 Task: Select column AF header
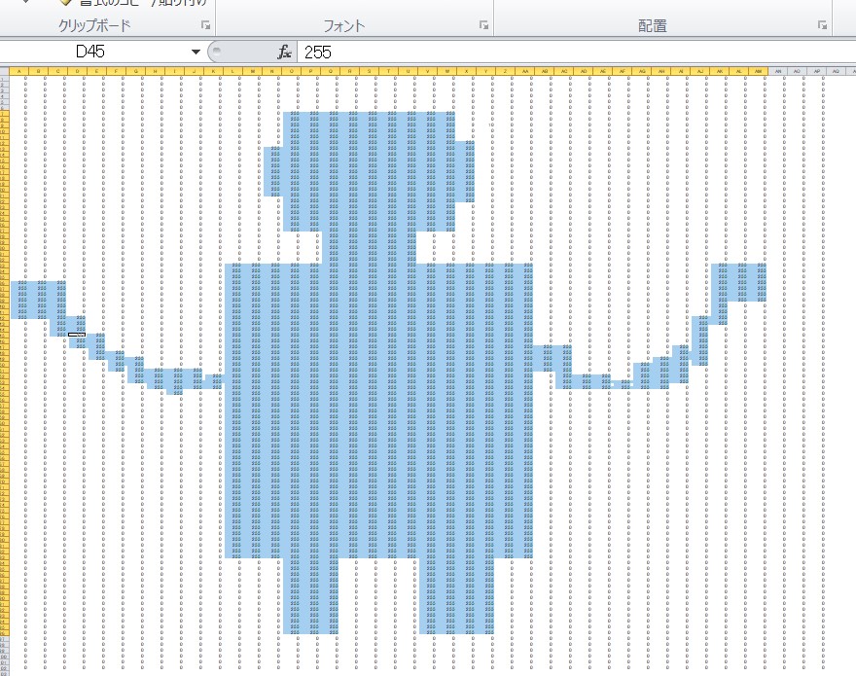click(623, 71)
